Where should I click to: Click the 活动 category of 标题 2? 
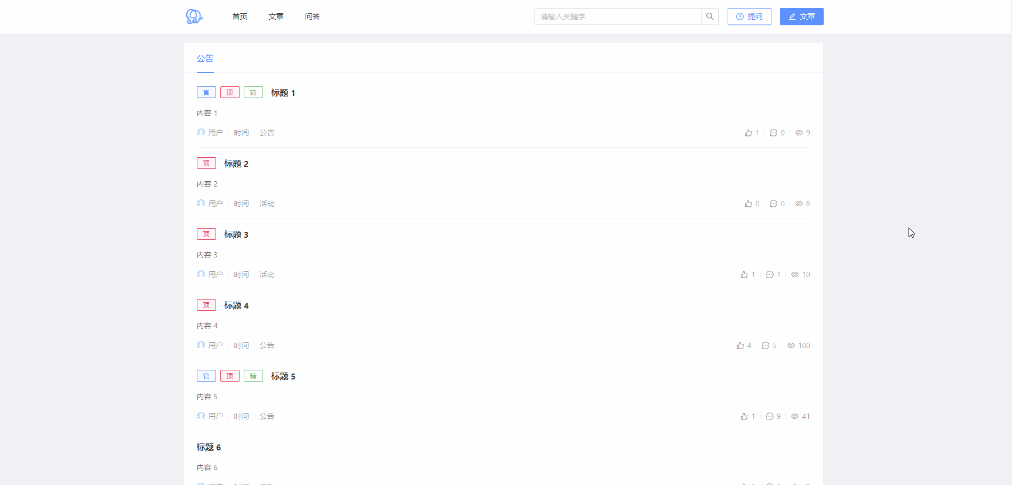click(267, 204)
